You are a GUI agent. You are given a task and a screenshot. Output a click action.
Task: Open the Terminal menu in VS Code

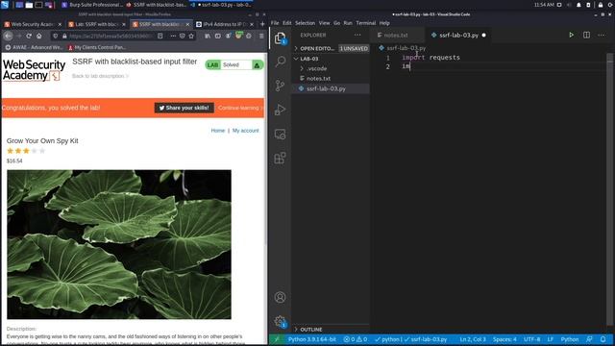[366, 23]
